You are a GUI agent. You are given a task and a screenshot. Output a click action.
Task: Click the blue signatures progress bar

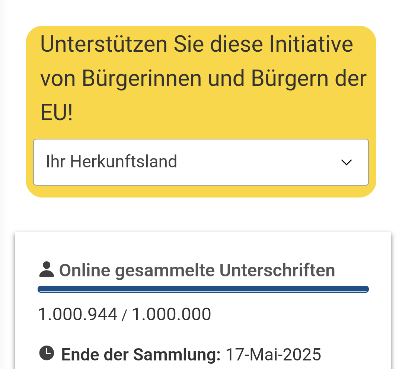[203, 289]
